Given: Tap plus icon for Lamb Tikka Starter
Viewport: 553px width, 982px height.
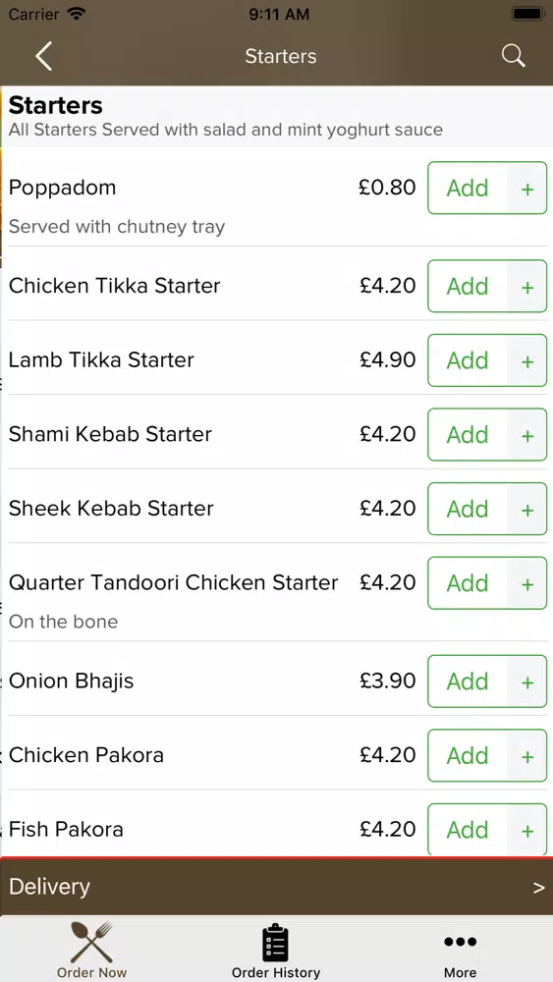Looking at the screenshot, I should [x=527, y=360].
